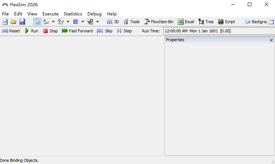Open the Create and Connect dropdown arrow

[97, 22]
